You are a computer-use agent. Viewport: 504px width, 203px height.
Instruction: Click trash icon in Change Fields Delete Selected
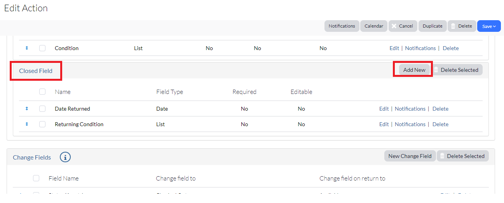tap(442, 156)
